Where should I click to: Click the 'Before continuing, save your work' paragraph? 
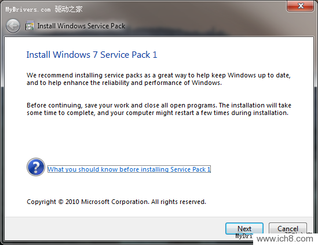(x=159, y=109)
